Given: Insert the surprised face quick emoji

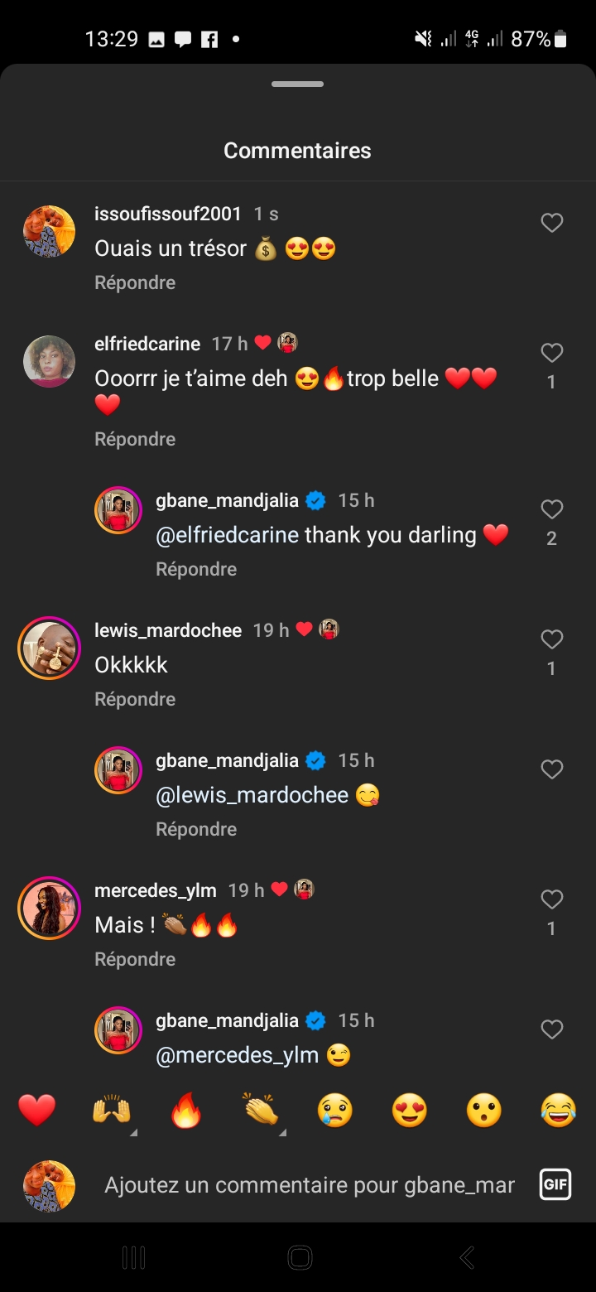Looking at the screenshot, I should point(484,1110).
